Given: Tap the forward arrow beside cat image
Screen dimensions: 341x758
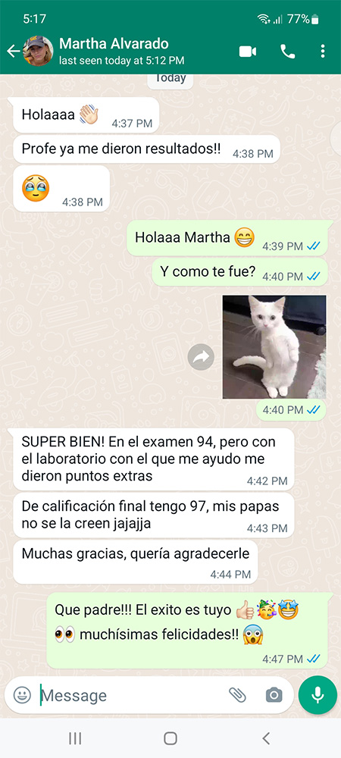Looking at the screenshot, I should pos(201,357).
